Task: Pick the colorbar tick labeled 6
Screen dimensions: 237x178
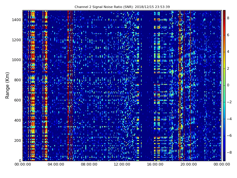Action: tap(228, 35)
